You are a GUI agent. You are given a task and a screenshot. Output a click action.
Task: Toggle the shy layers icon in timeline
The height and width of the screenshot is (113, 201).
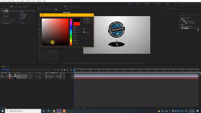pos(62,70)
